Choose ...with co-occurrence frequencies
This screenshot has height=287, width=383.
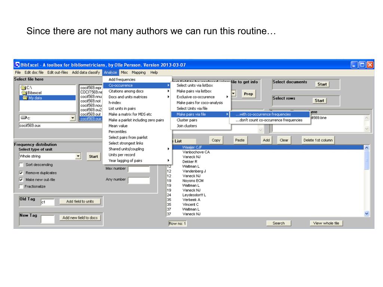(270, 114)
